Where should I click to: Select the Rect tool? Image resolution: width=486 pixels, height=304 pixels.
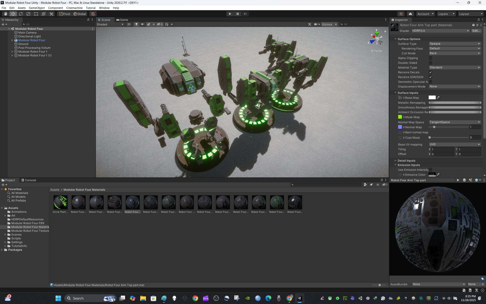tap(36, 14)
